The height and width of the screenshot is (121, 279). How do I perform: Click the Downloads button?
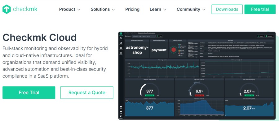[x=227, y=9]
